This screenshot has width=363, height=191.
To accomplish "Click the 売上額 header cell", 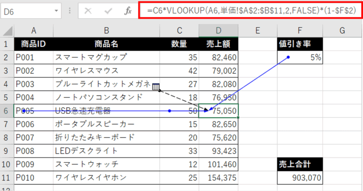I will 219,44.
